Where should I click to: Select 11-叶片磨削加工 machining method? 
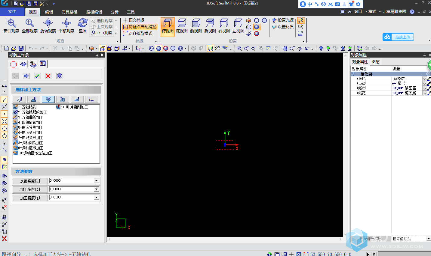[x=72, y=107]
